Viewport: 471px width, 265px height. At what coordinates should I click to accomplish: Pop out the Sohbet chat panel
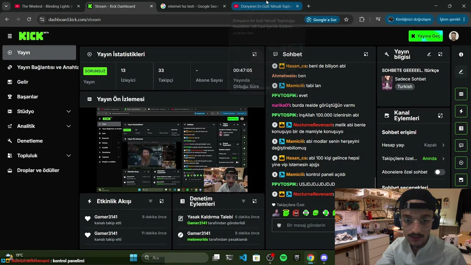tap(366, 54)
